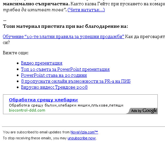Open "PowerPoint става на 20 години" link
The height and width of the screenshot is (142, 165).
point(54,75)
